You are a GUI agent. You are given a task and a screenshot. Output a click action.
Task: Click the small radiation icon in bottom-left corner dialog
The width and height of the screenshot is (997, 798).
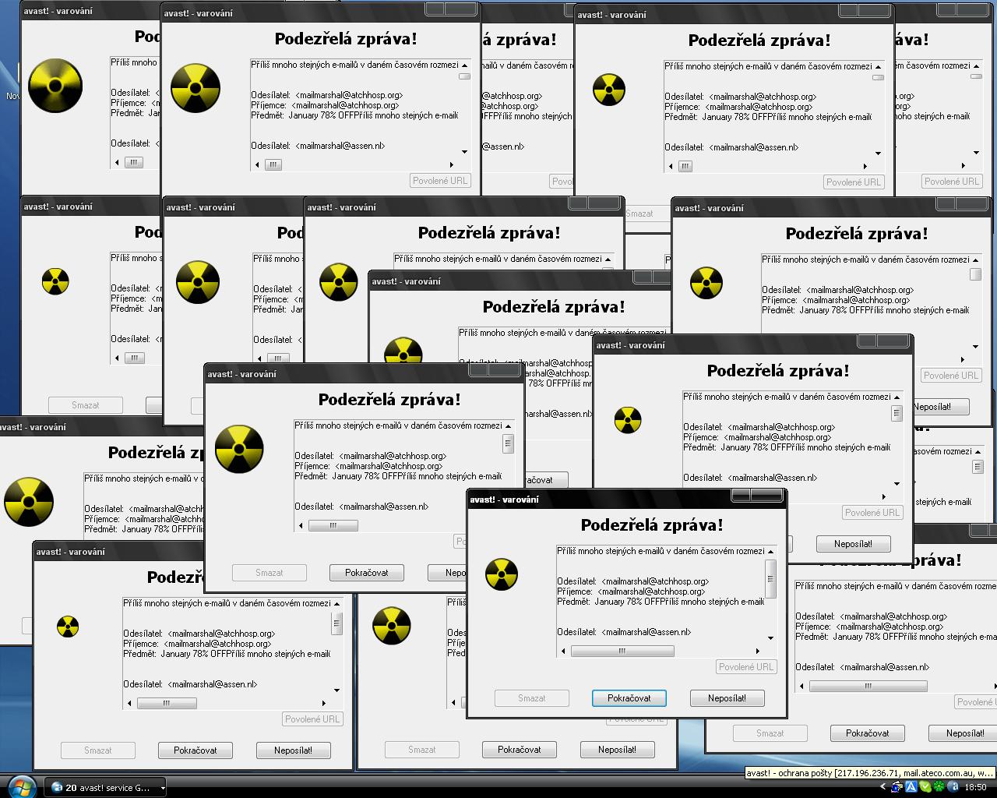pos(68,627)
